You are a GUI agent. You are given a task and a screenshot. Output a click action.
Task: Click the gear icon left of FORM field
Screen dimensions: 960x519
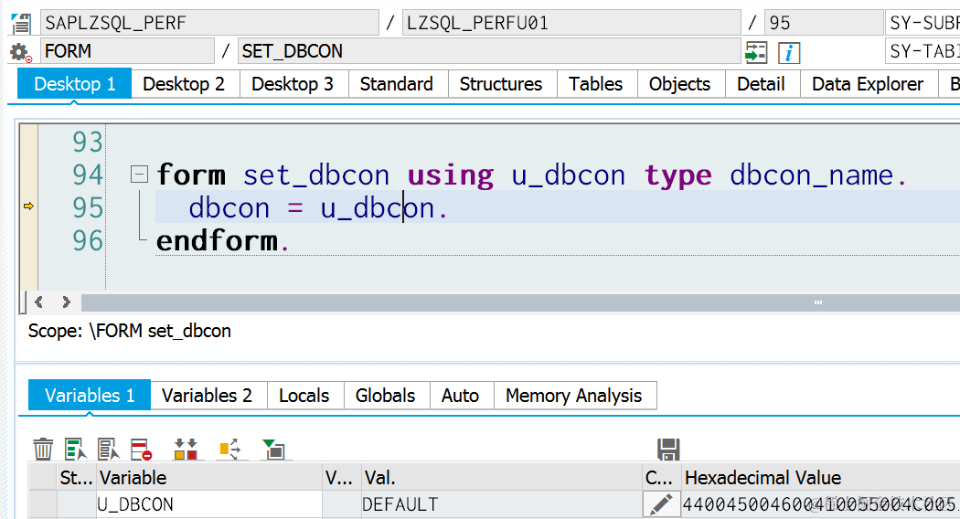coord(21,53)
